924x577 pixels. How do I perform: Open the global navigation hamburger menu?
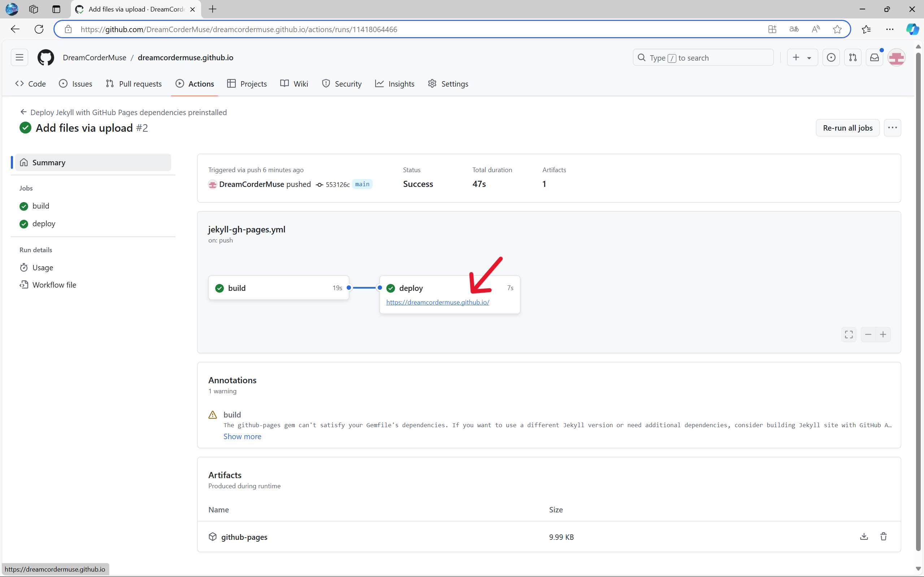coord(19,58)
